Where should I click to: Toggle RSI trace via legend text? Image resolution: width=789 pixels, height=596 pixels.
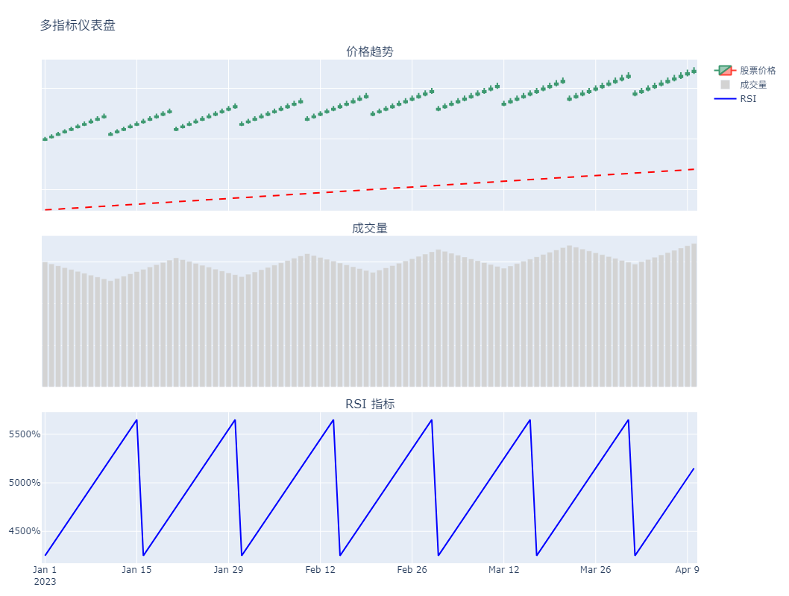click(748, 98)
